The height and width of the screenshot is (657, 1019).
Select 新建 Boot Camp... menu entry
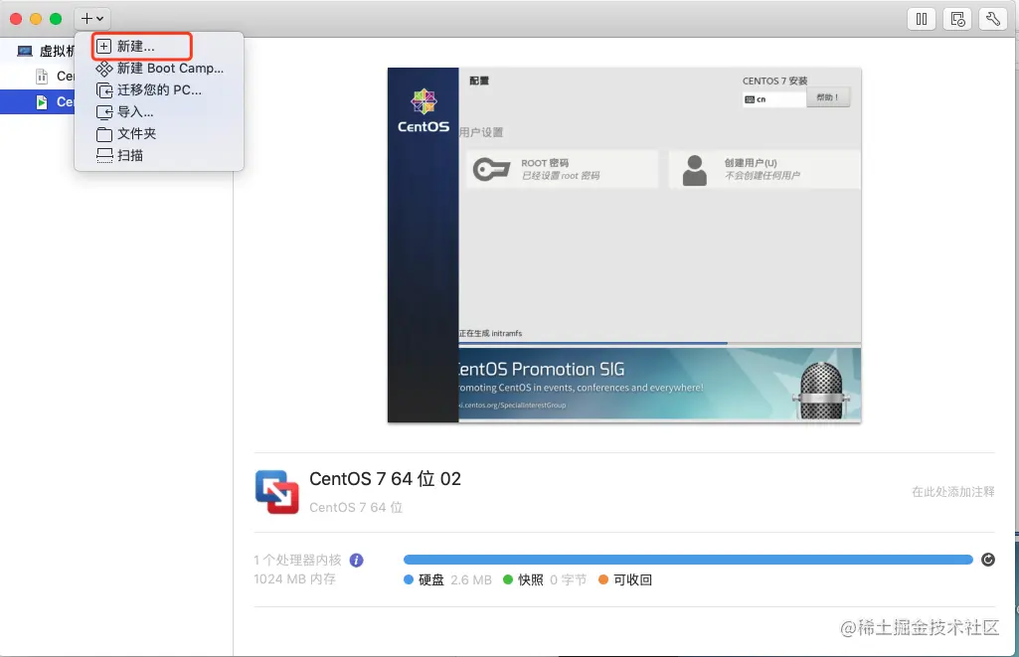click(160, 69)
